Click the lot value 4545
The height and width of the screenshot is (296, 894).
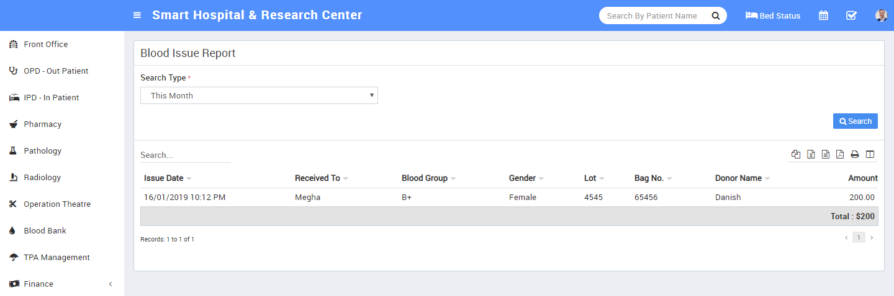594,198
